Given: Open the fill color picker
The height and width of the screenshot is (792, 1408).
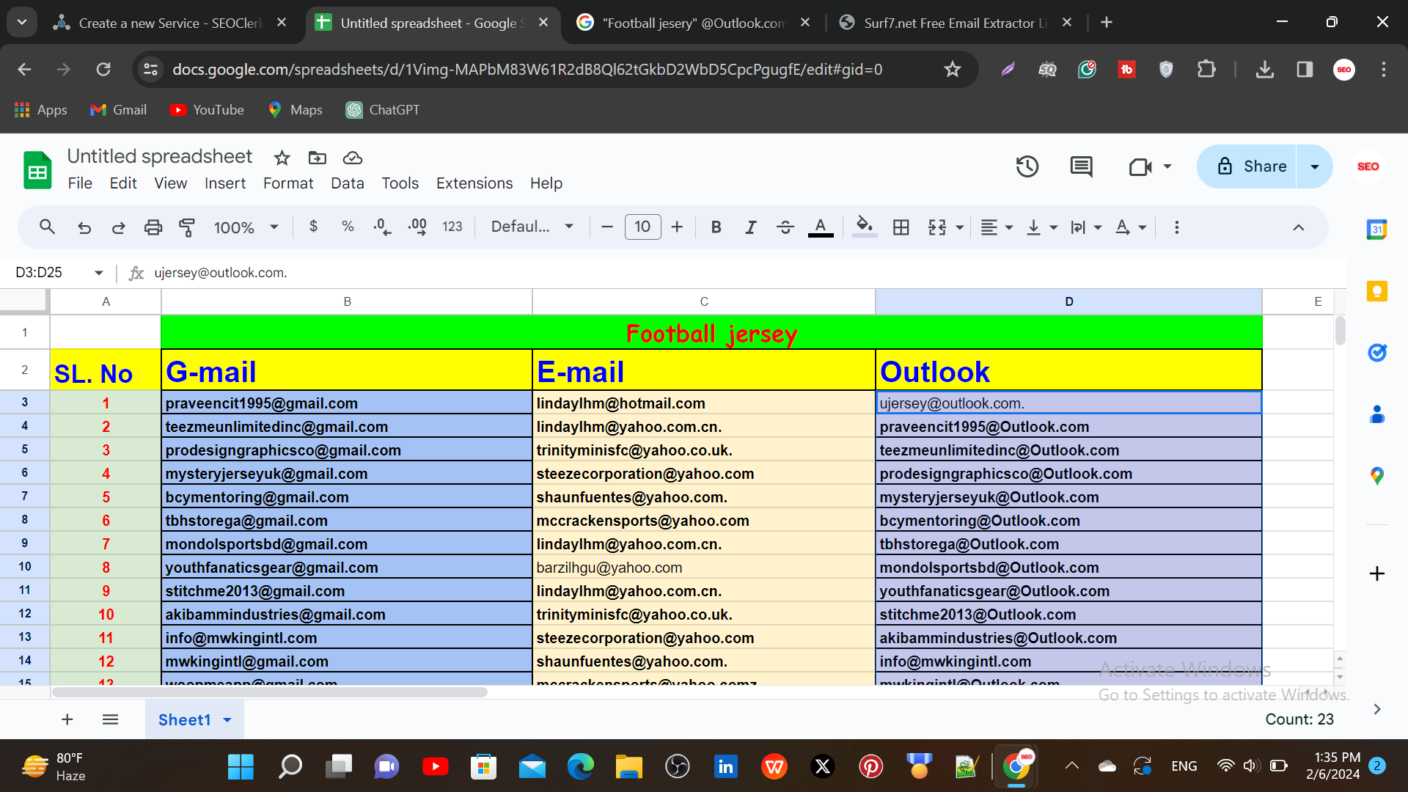Looking at the screenshot, I should click(864, 227).
